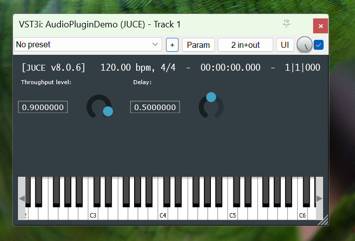Click the window title text
This screenshot has height=241, width=355.
[100, 24]
